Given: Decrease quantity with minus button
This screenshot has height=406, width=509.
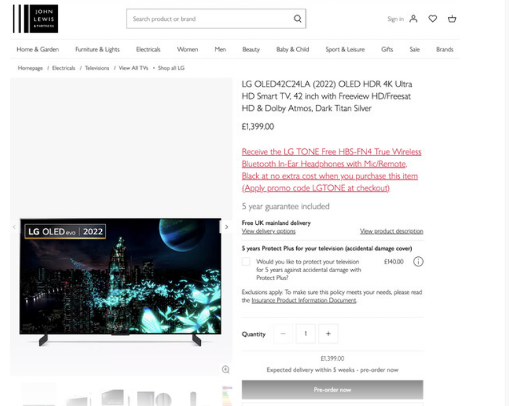Looking at the screenshot, I should [x=283, y=333].
